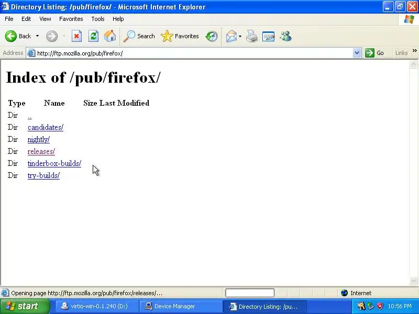419x314 pixels.
Task: Open the Help menu
Action: click(118, 19)
